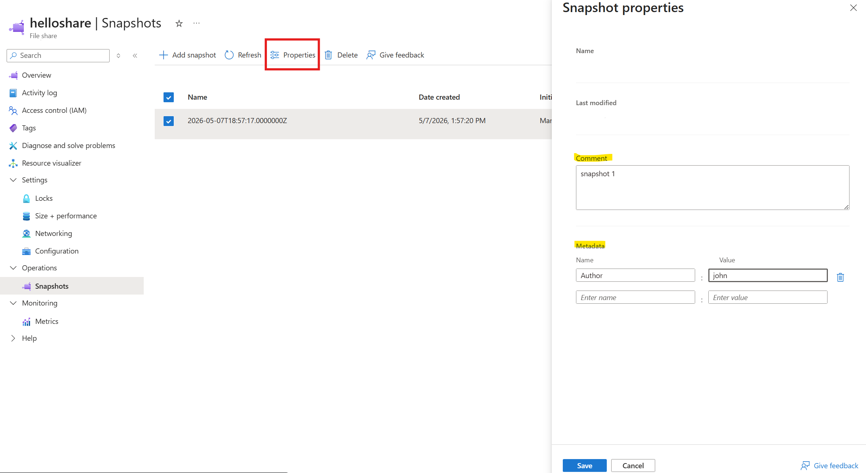This screenshot has height=473, width=866.
Task: Toggle the select-all snapshots checkbox
Action: tap(169, 97)
